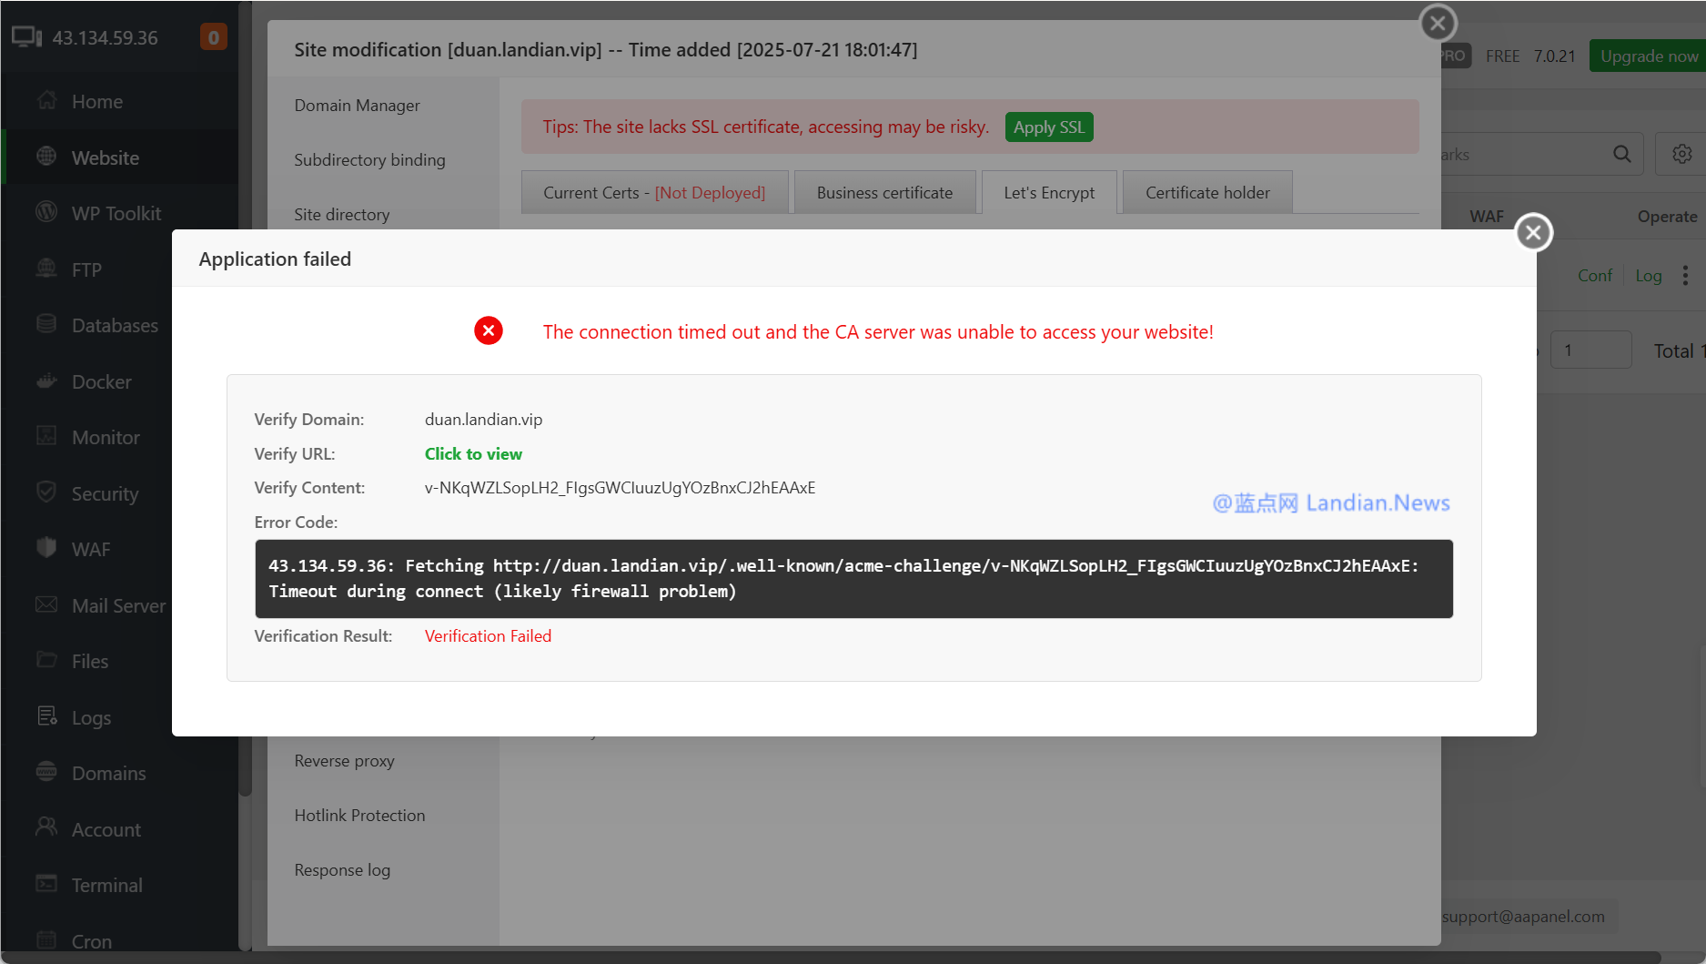Click the page number input field

(x=1590, y=350)
